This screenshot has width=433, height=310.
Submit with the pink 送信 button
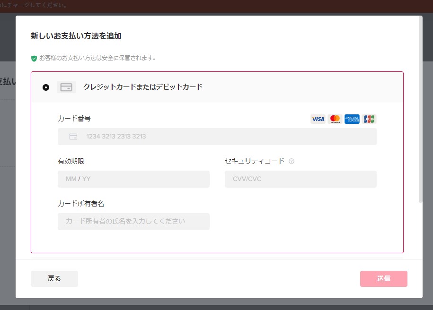tap(383, 279)
